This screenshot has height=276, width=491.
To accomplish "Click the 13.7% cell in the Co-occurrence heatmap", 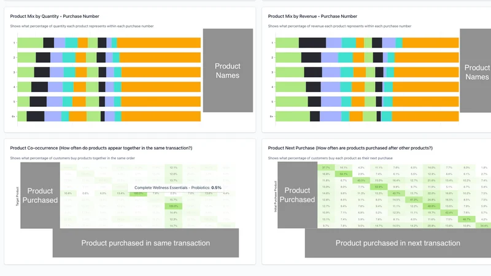I will (x=173, y=180).
